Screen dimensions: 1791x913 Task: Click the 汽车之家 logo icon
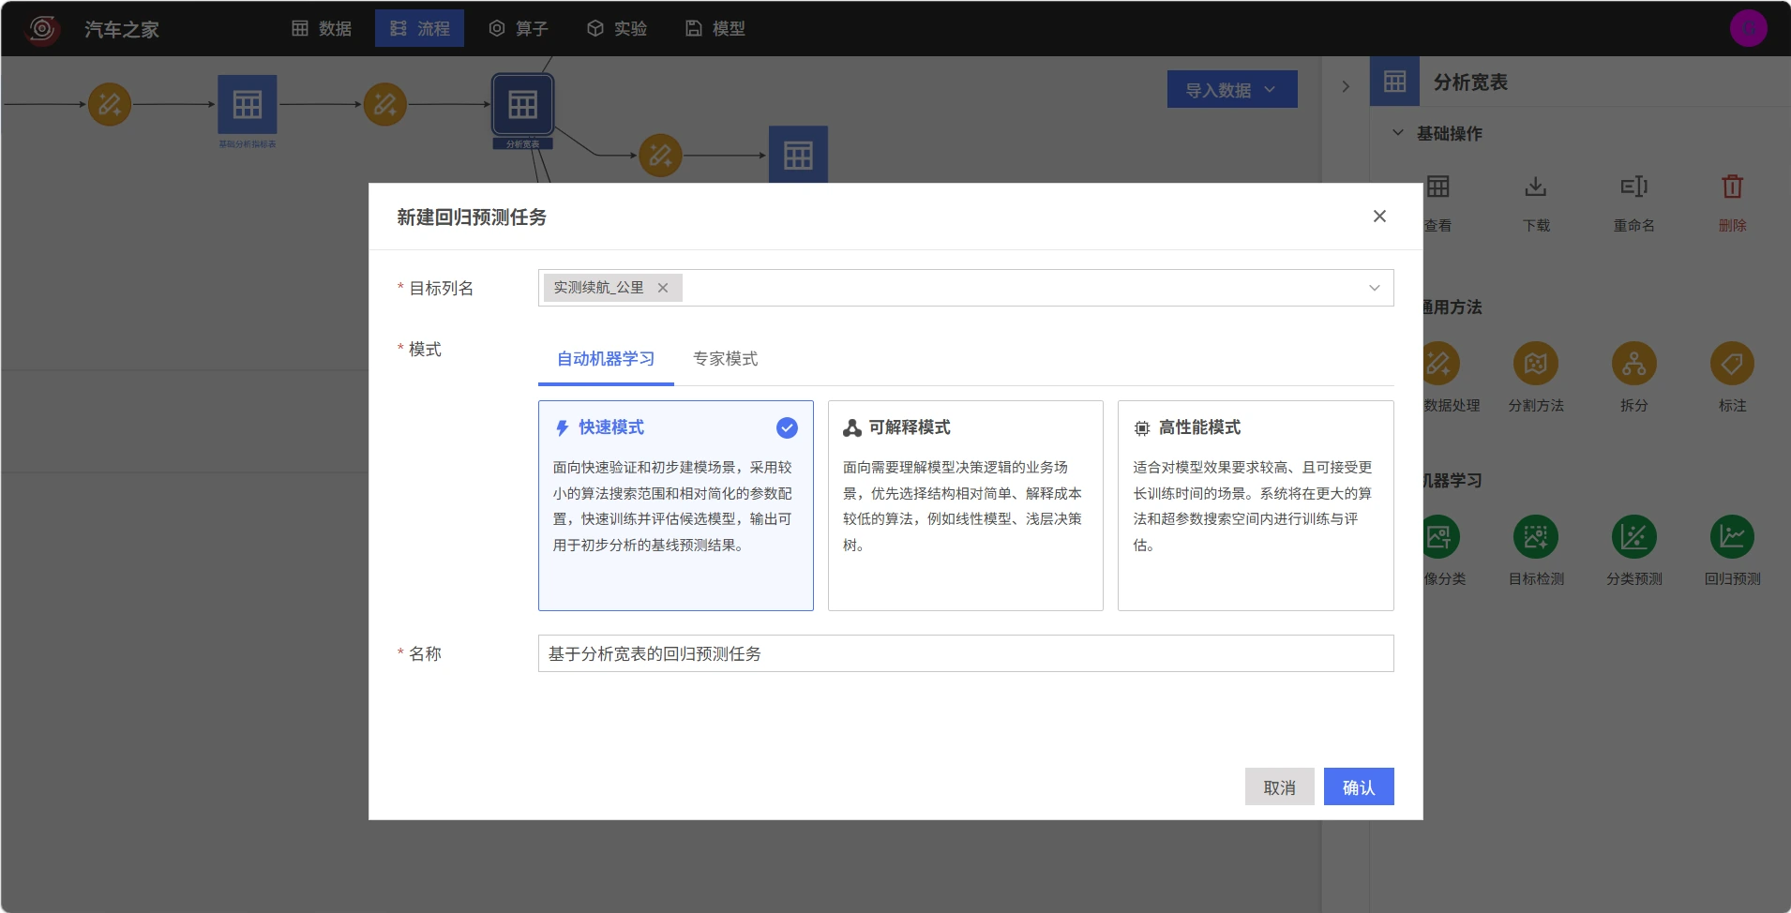tap(42, 28)
